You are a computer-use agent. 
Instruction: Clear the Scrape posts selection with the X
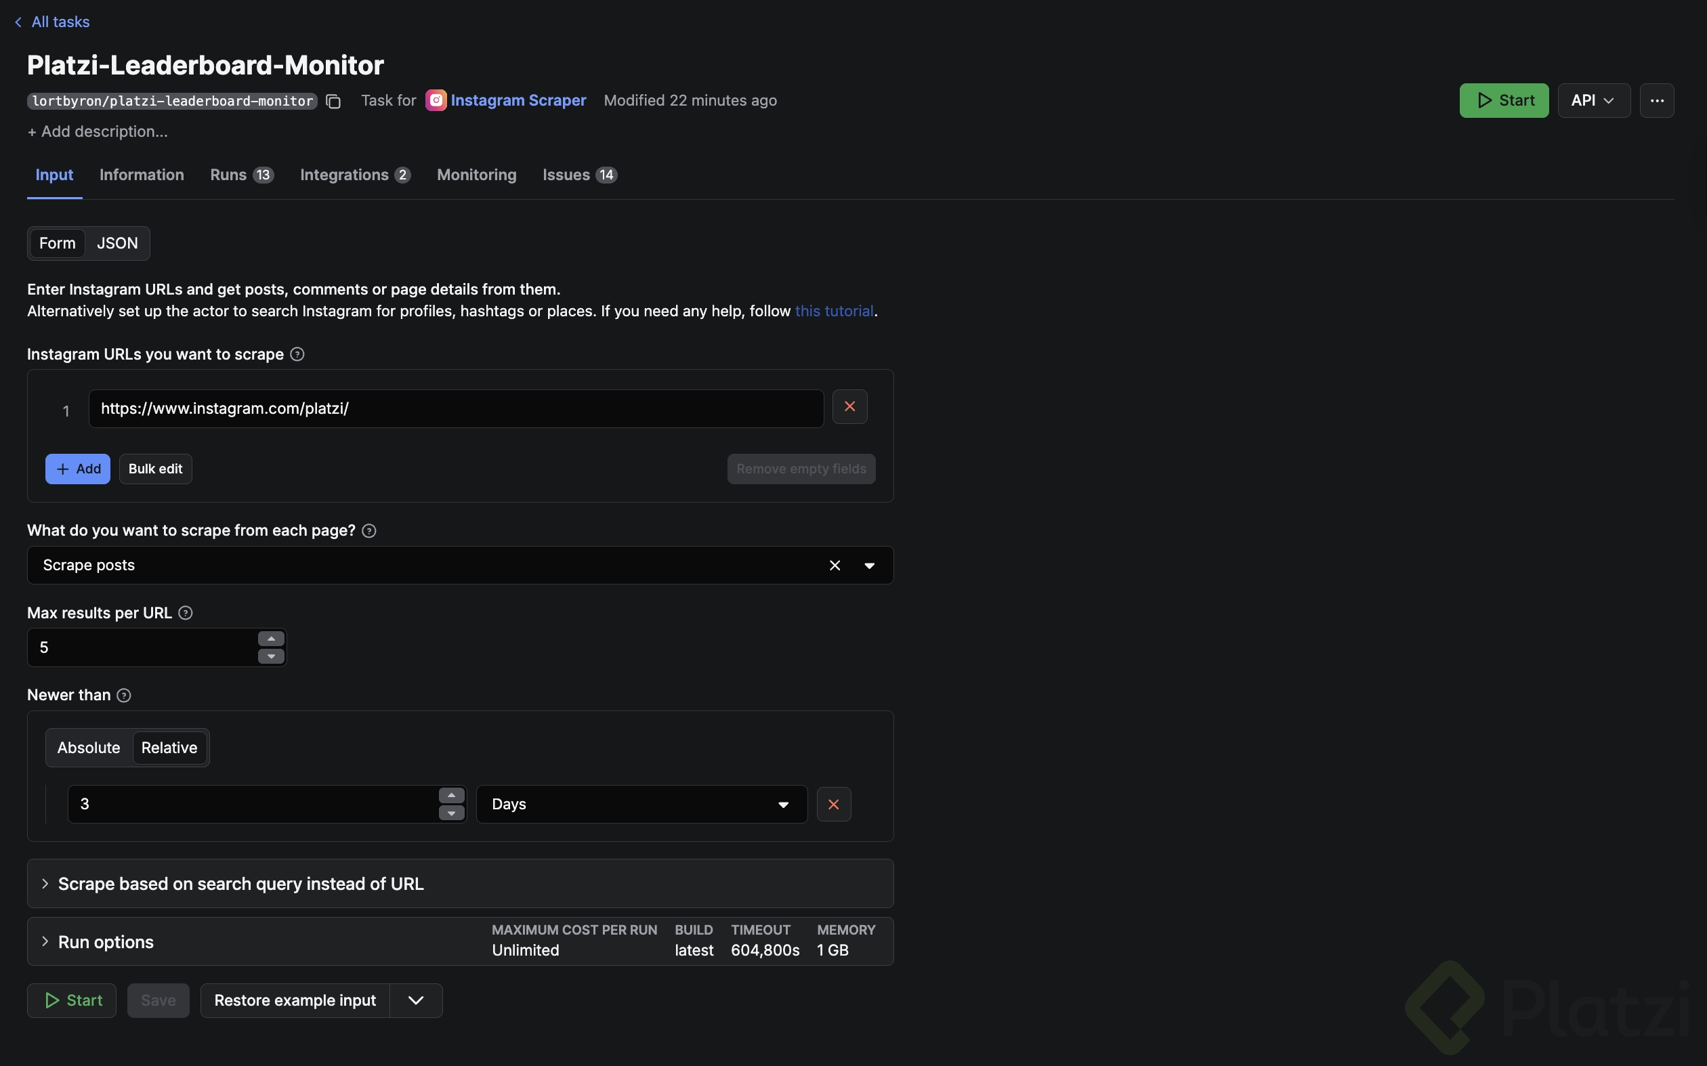point(834,565)
